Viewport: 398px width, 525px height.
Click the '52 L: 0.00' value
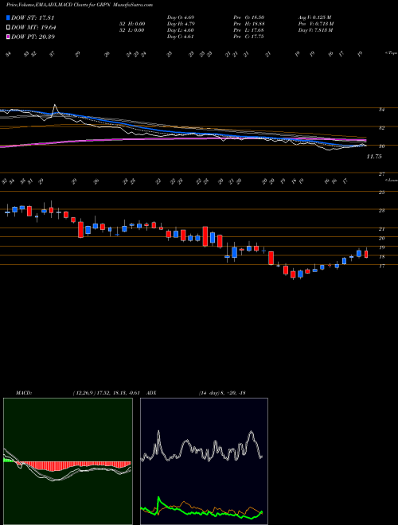click(131, 30)
